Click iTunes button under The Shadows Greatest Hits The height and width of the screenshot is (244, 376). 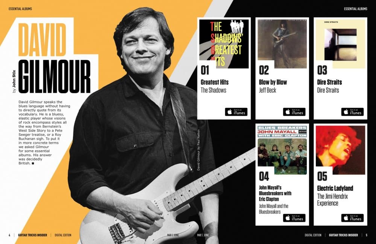(x=236, y=112)
